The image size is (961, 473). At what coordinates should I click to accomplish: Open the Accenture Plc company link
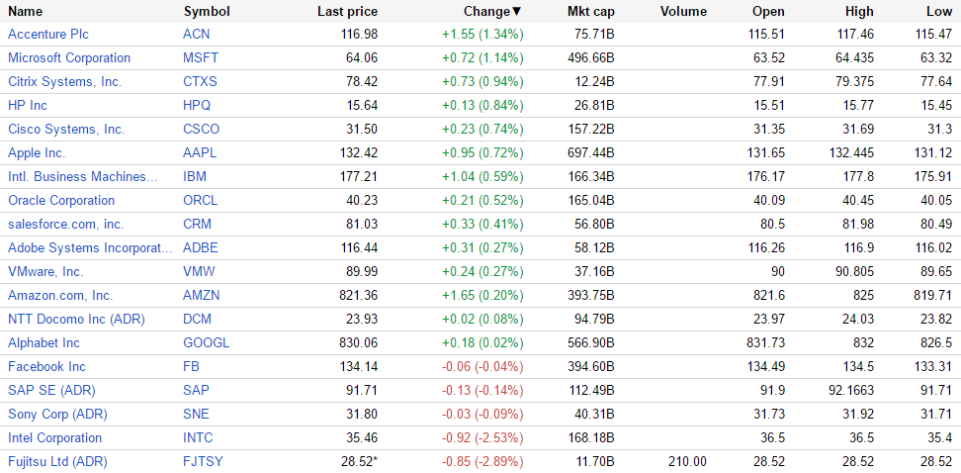tap(50, 34)
